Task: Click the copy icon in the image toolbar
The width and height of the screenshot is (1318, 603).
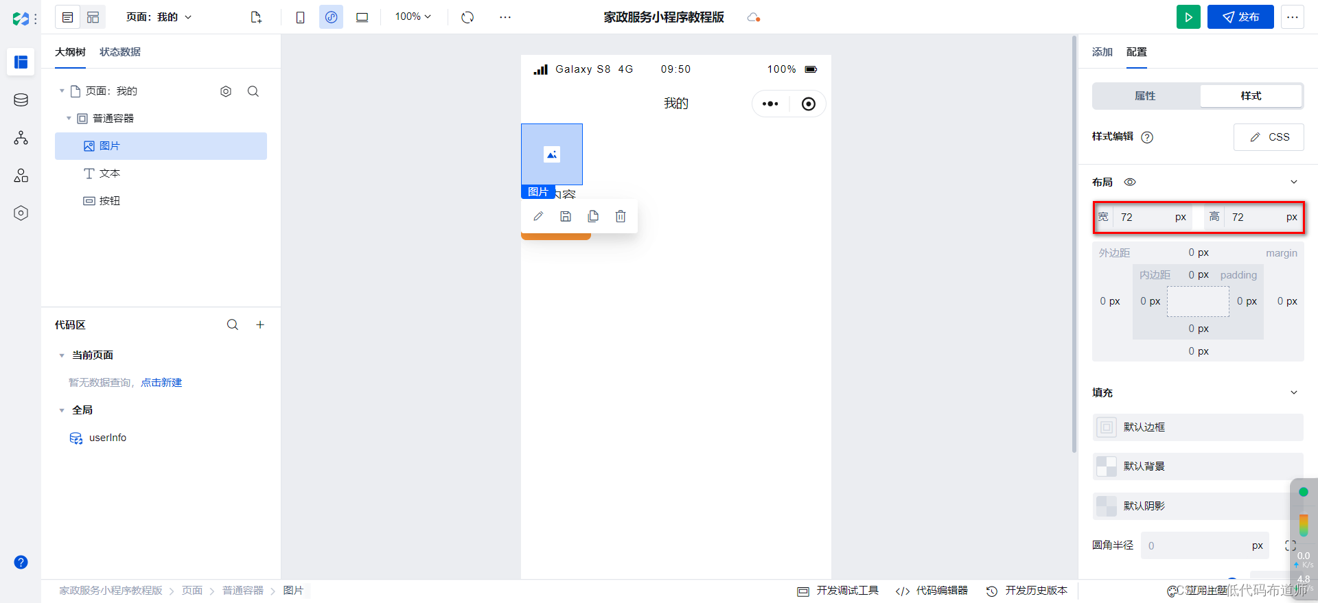Action: tap(593, 216)
